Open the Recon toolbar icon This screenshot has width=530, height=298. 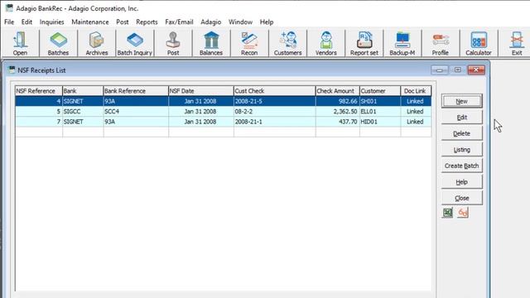point(249,43)
